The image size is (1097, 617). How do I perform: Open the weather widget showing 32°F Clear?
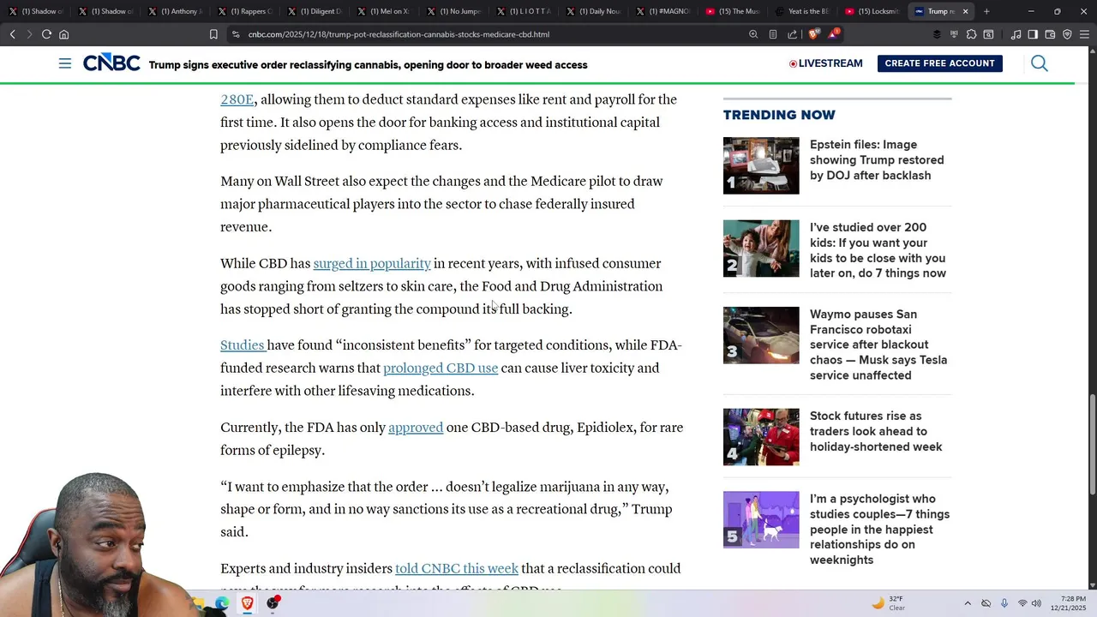click(x=889, y=603)
